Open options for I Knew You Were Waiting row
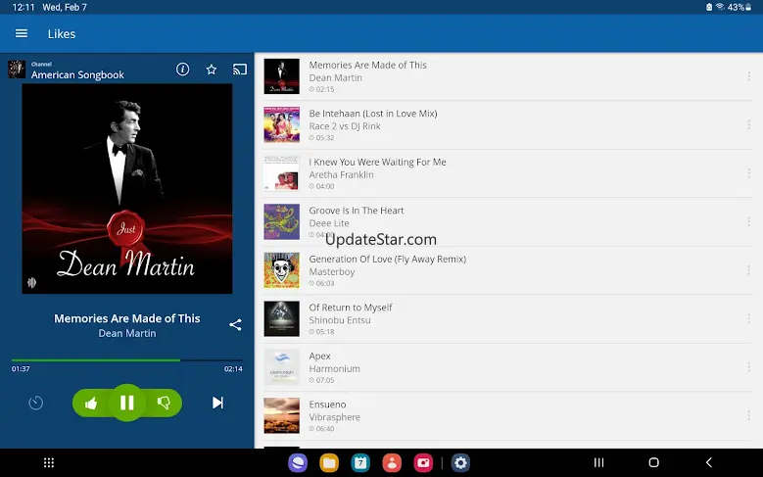763x477 pixels. click(749, 173)
